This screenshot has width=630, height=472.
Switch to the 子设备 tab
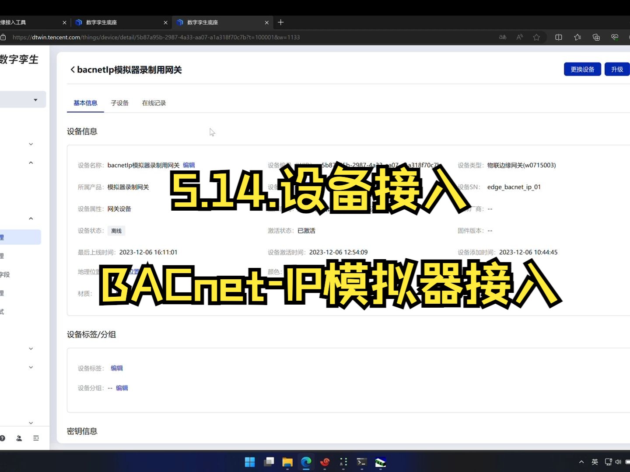point(119,103)
